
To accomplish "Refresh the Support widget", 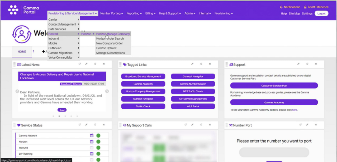I will [307, 64].
